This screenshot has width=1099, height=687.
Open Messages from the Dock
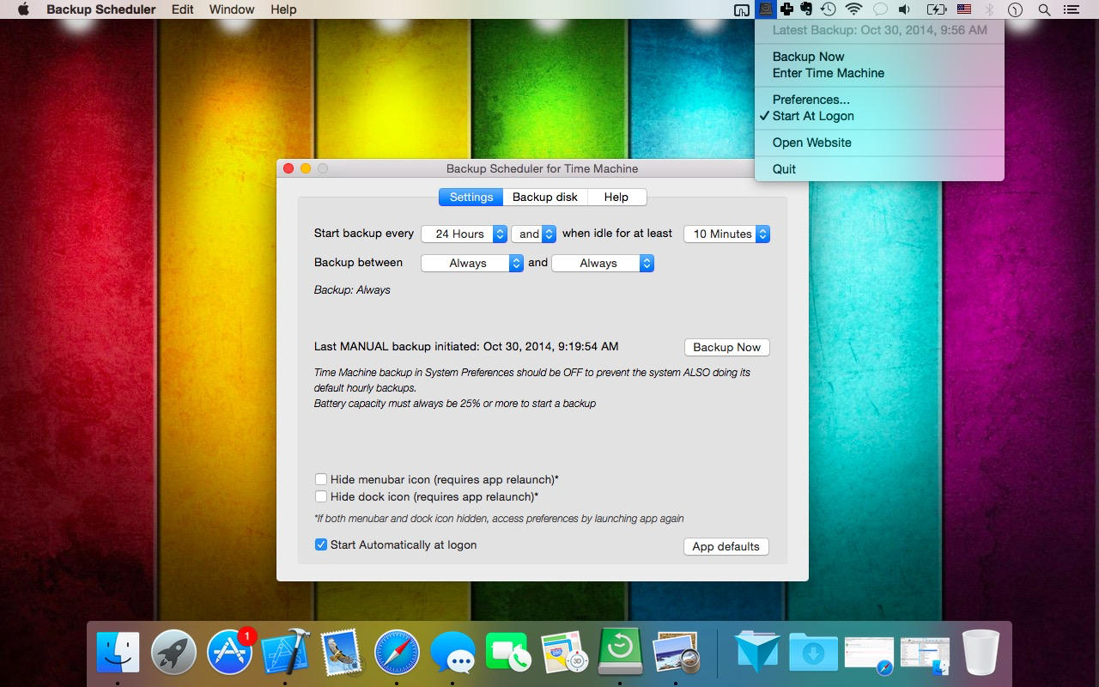pos(452,652)
